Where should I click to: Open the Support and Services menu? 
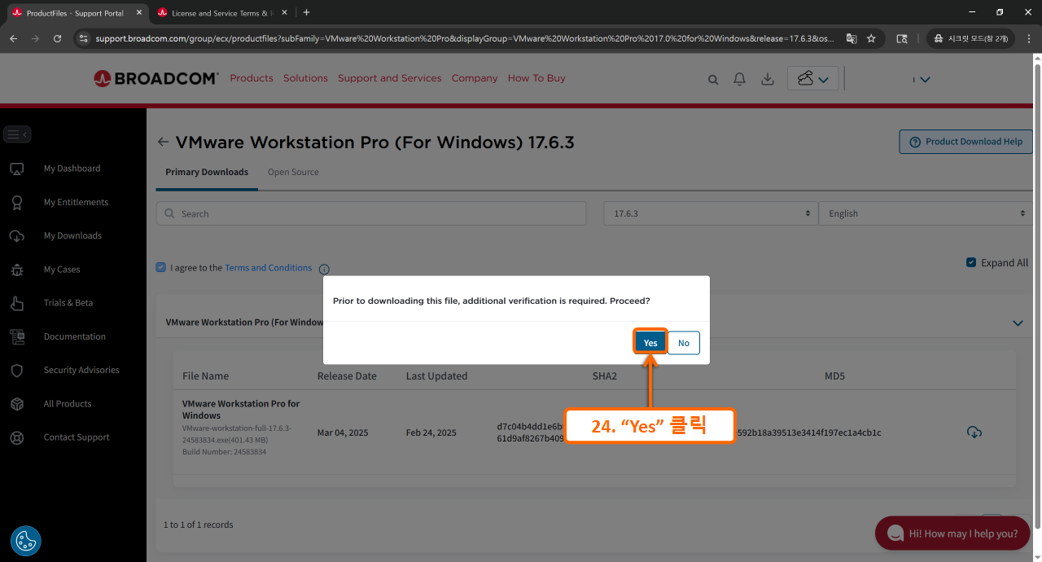[389, 78]
